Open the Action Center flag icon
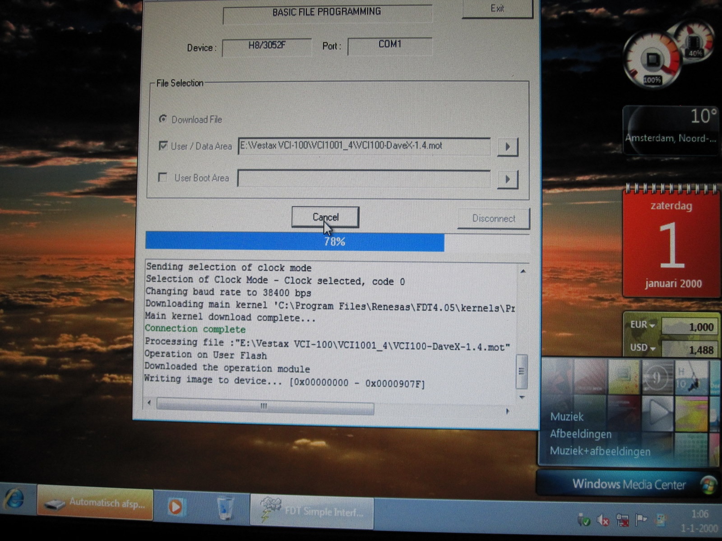Image resolution: width=722 pixels, height=541 pixels. pyautogui.click(x=641, y=520)
